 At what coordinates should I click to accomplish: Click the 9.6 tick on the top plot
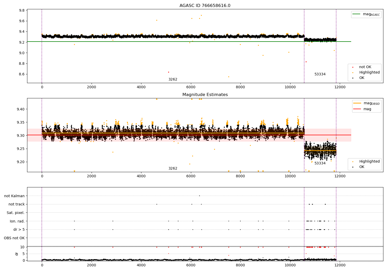coord(22,21)
